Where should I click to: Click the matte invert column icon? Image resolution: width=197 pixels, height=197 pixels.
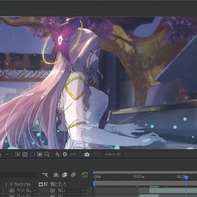tap(46, 184)
